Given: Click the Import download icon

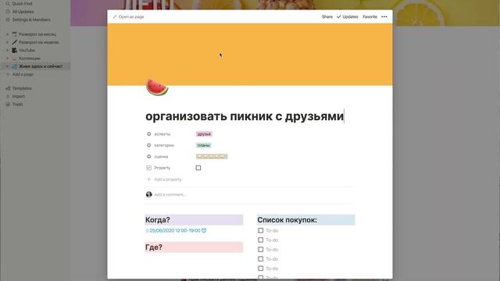Looking at the screenshot, I should [x=8, y=96].
